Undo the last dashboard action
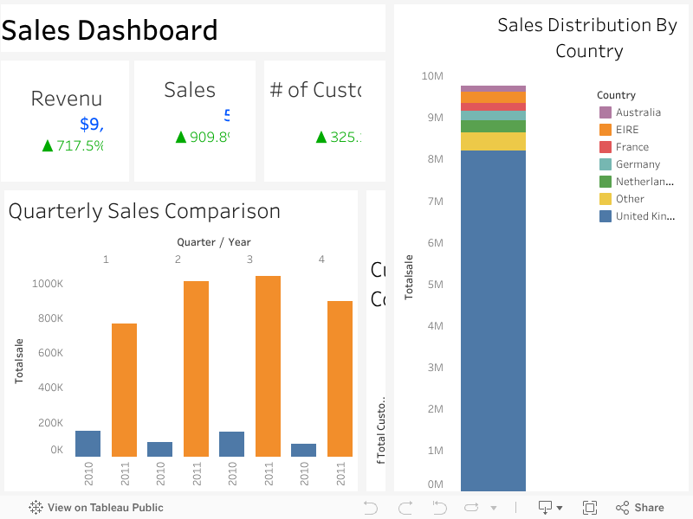The height and width of the screenshot is (519, 693). (x=371, y=507)
